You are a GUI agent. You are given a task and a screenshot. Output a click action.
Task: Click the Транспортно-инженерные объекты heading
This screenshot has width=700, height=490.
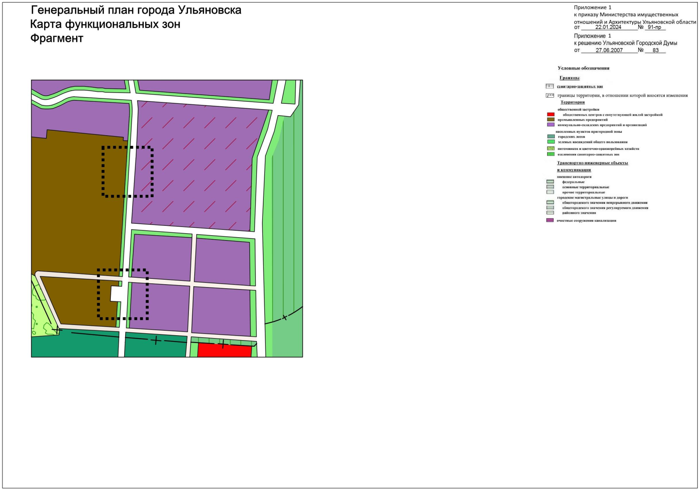coord(592,163)
